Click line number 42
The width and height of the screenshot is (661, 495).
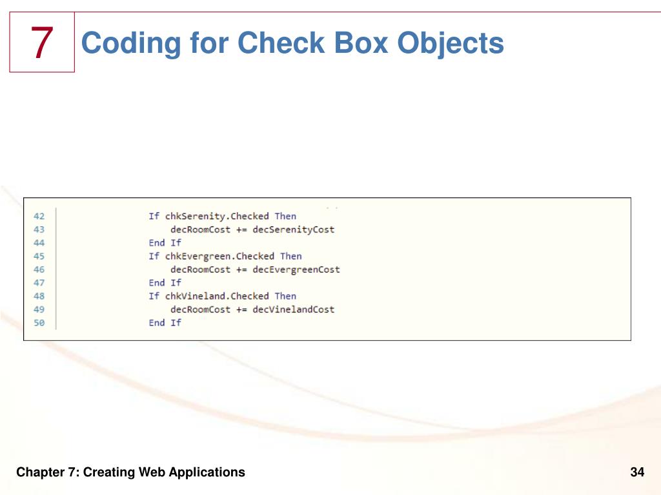[39, 217]
